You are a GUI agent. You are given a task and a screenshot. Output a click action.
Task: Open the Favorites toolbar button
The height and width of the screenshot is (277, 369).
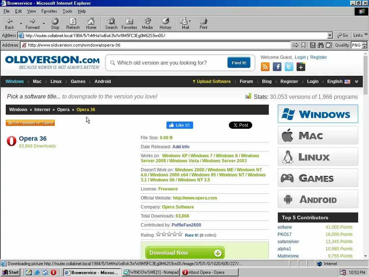pos(129,23)
